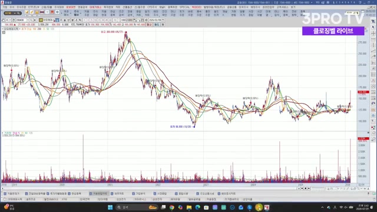Click the bar chart icon in top toolbar
The width and height of the screenshot is (377, 212).
tap(27, 12)
